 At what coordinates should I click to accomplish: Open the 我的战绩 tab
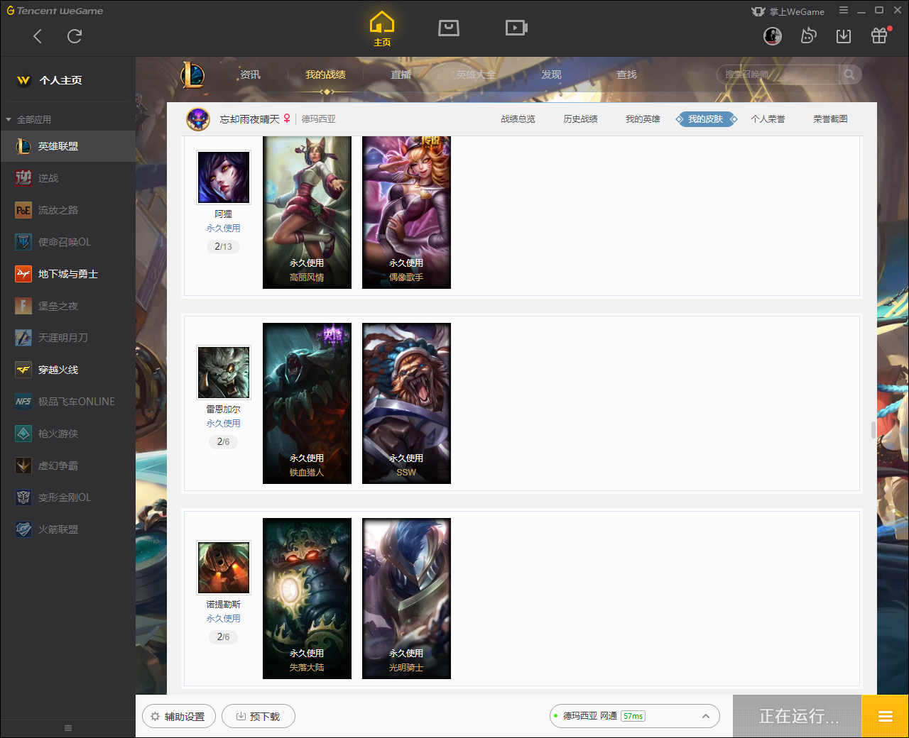(325, 75)
